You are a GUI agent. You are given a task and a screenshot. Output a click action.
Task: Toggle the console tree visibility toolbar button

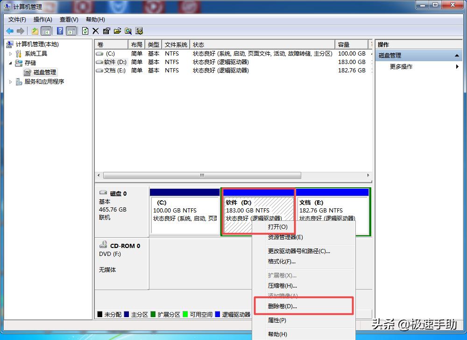(x=46, y=31)
